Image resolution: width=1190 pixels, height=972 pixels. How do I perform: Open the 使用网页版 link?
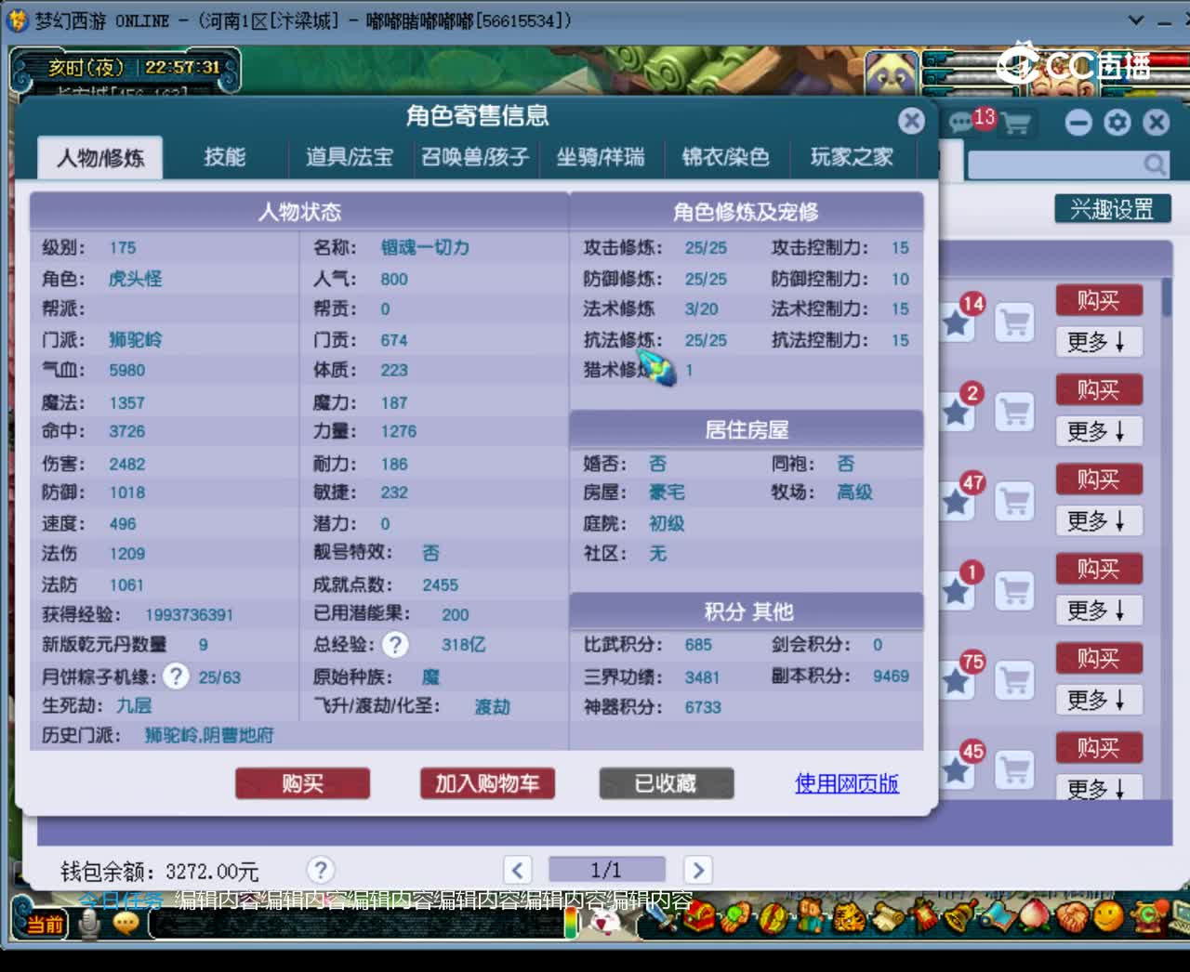click(x=847, y=783)
